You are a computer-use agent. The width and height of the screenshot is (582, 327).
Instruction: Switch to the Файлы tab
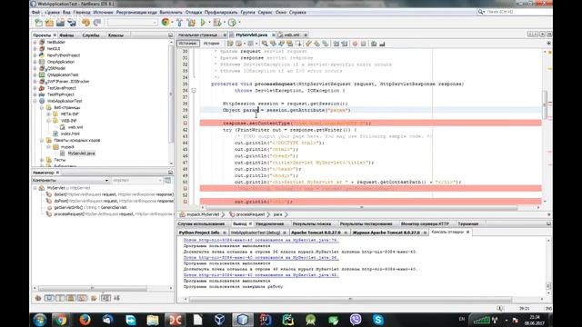click(66, 35)
